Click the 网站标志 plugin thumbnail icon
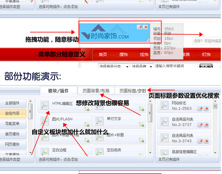Image resolution: width=222 pixels, height=174 pixels. pyautogui.click(x=164, y=105)
